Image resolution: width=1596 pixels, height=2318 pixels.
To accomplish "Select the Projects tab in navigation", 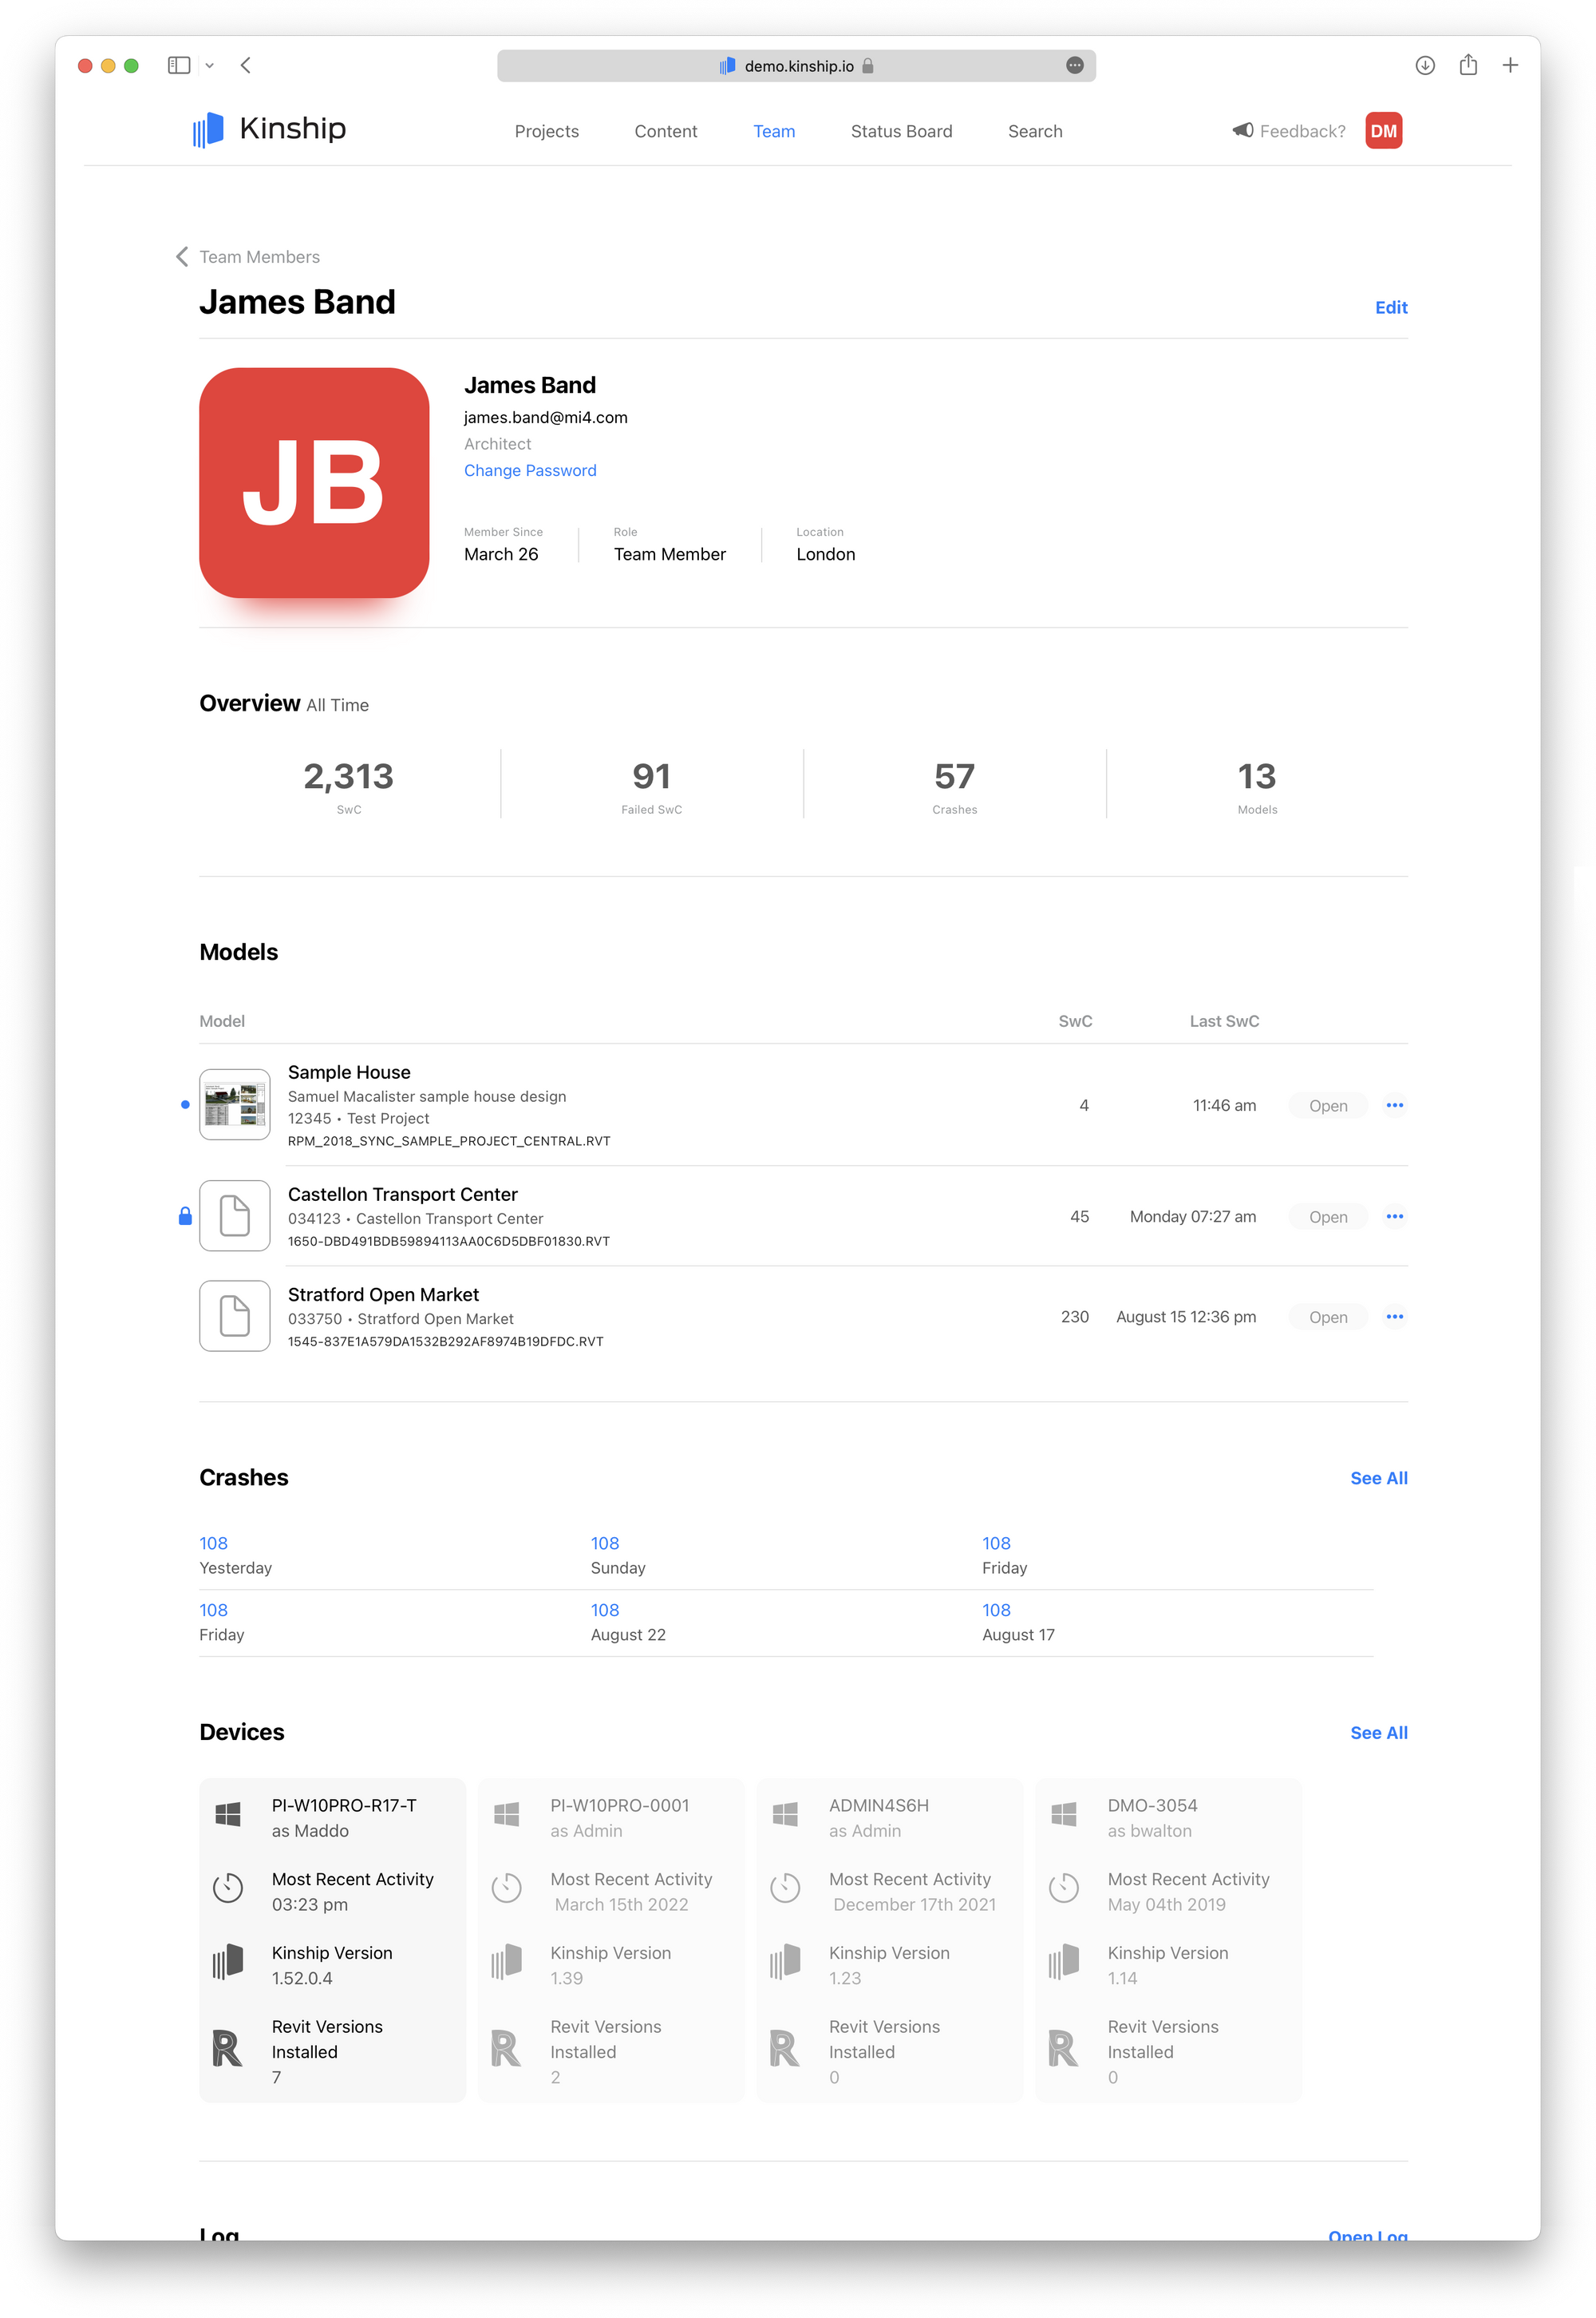I will tap(546, 130).
